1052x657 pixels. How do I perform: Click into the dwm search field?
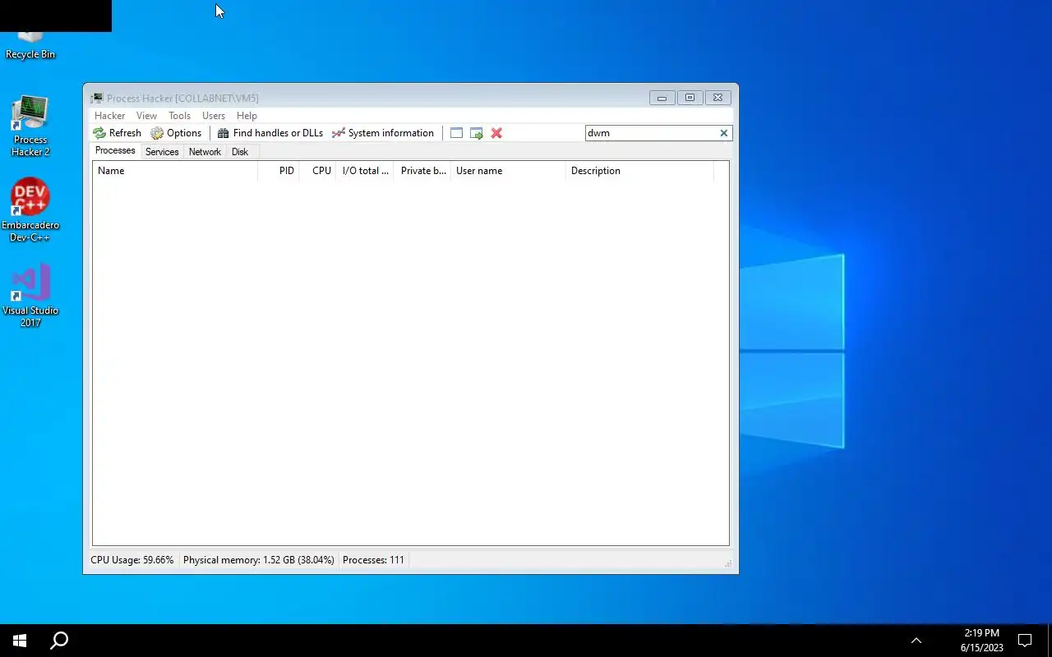tap(652, 133)
